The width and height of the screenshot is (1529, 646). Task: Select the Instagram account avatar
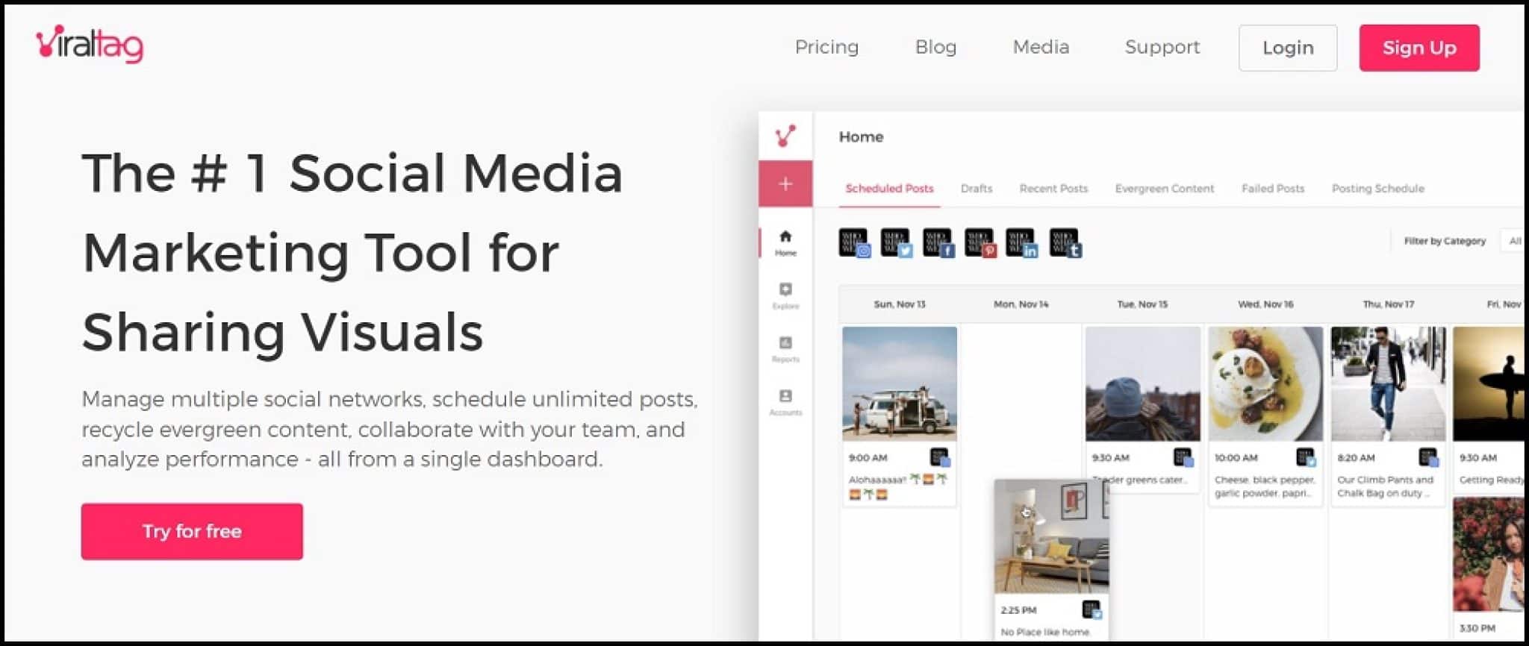pyautogui.click(x=854, y=242)
